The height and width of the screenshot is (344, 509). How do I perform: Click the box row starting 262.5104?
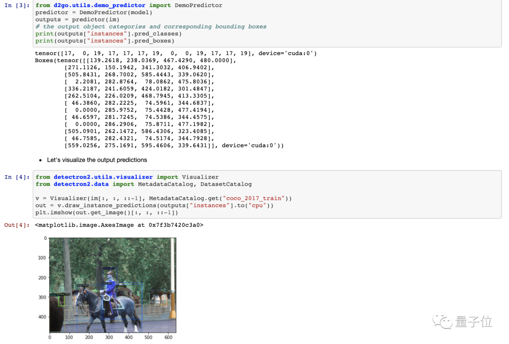pos(139,97)
